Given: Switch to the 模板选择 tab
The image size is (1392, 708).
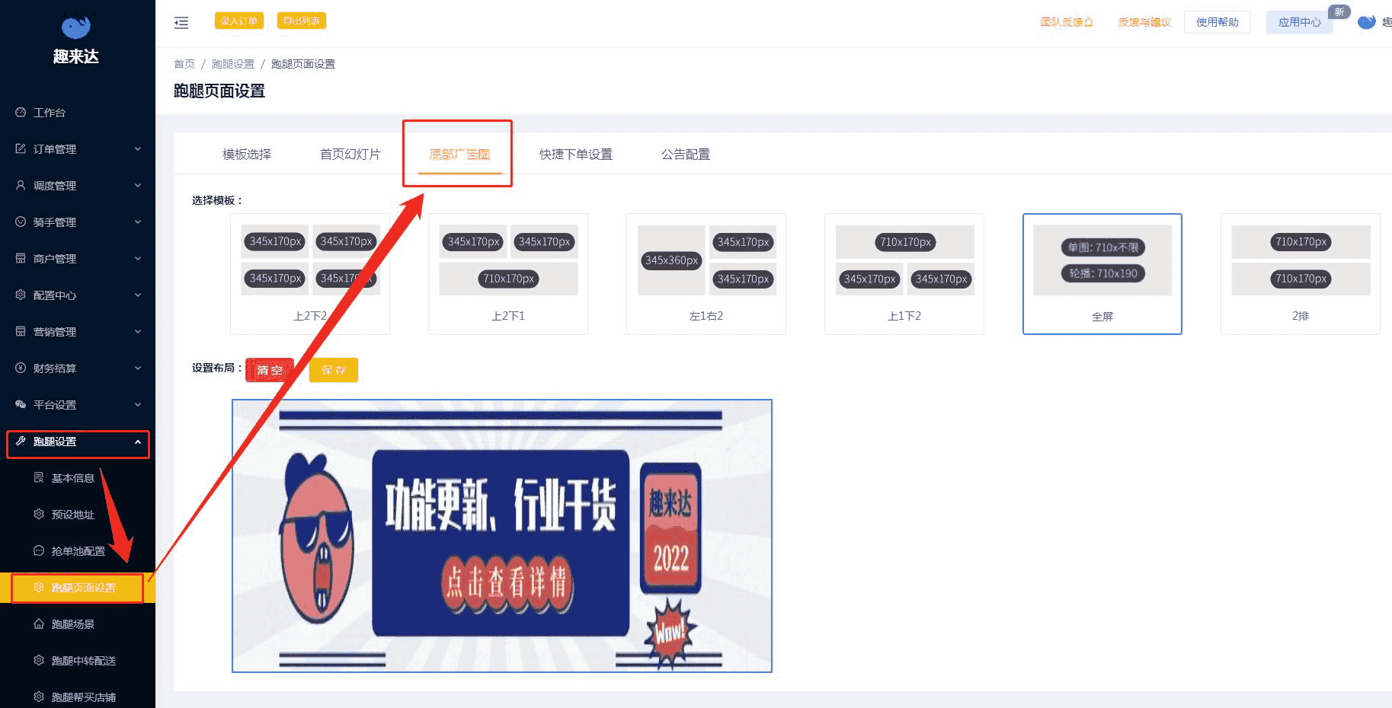Looking at the screenshot, I should click(247, 155).
